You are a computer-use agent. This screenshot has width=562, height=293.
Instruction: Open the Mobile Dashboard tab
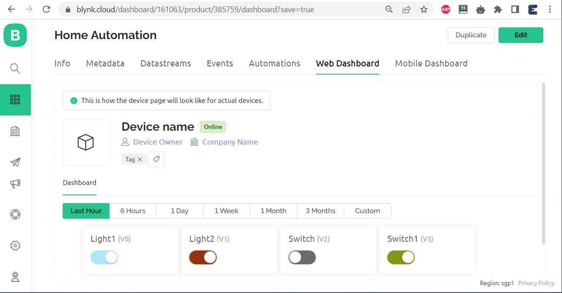click(431, 63)
